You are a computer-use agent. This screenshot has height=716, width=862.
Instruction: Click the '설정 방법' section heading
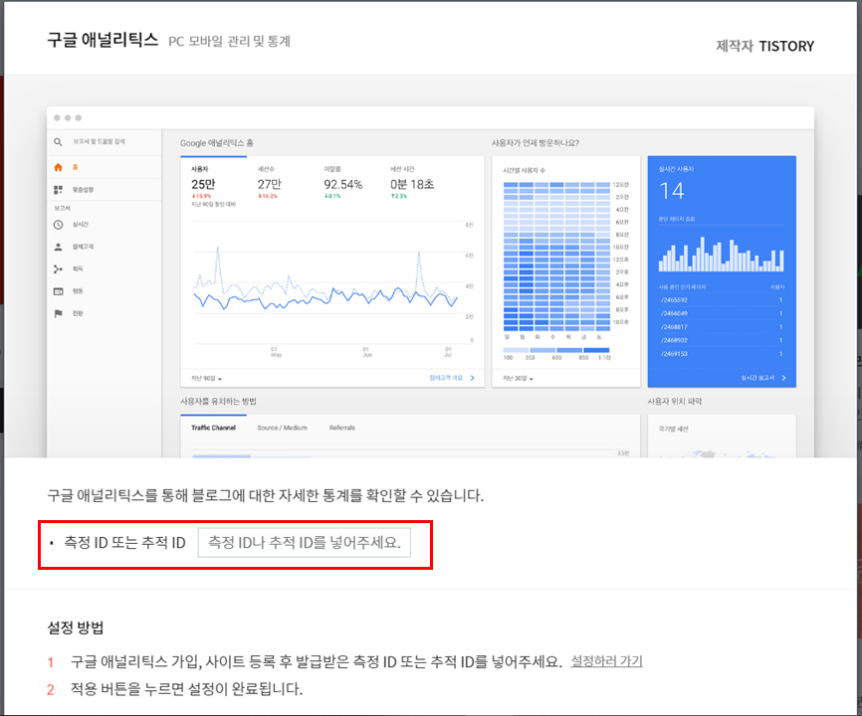point(76,627)
